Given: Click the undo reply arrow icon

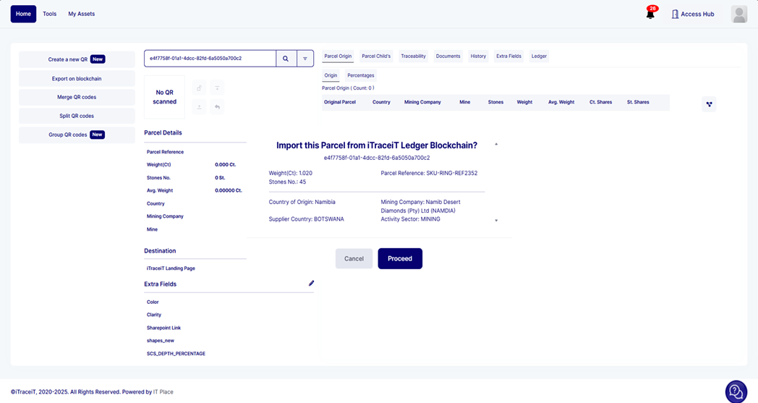Looking at the screenshot, I should pyautogui.click(x=217, y=107).
